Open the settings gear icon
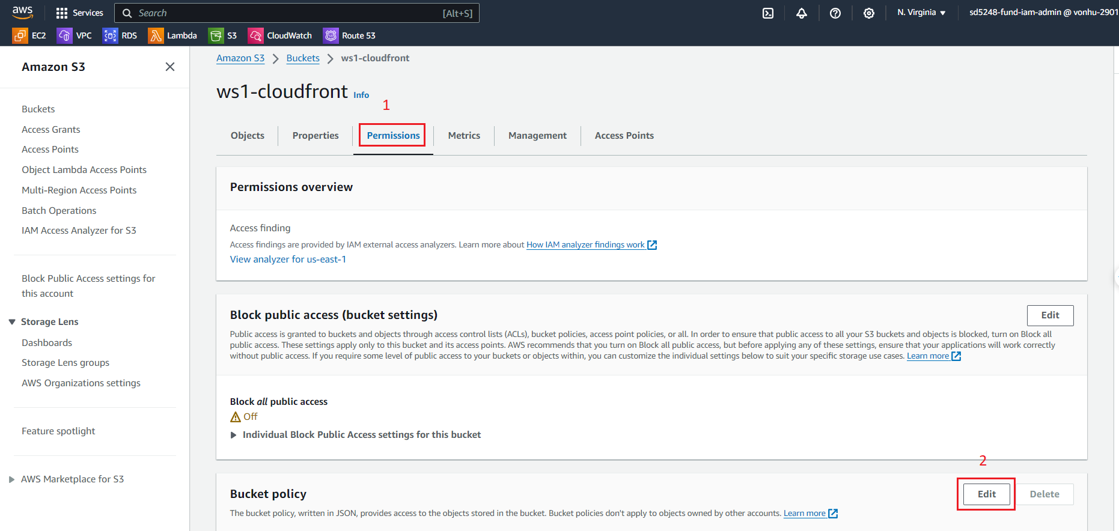The image size is (1119, 531). point(869,13)
